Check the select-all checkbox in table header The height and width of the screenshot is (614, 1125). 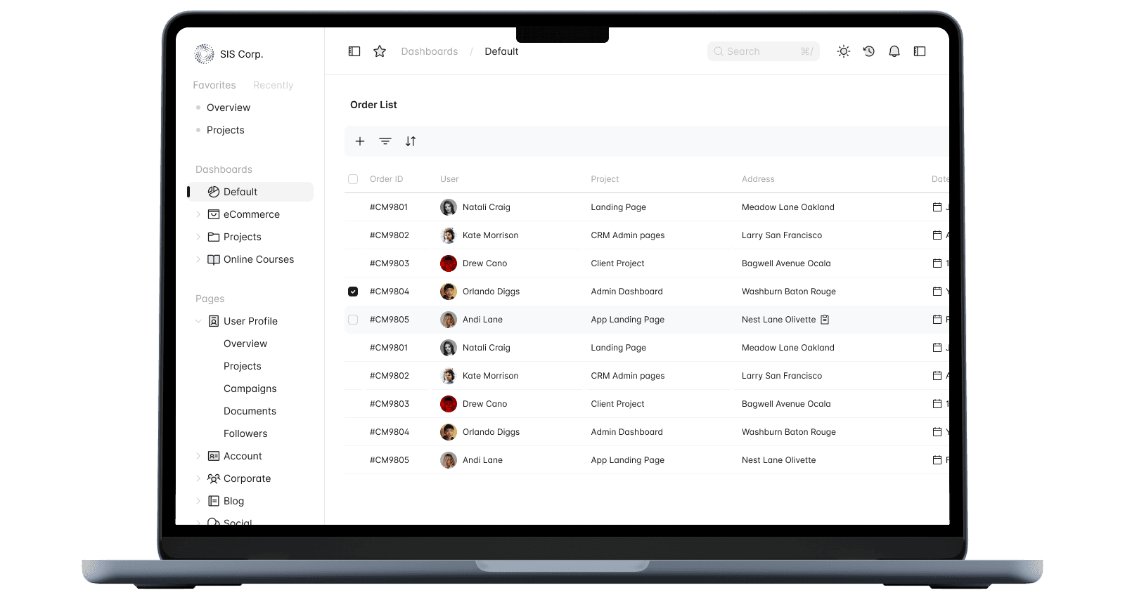tap(353, 179)
